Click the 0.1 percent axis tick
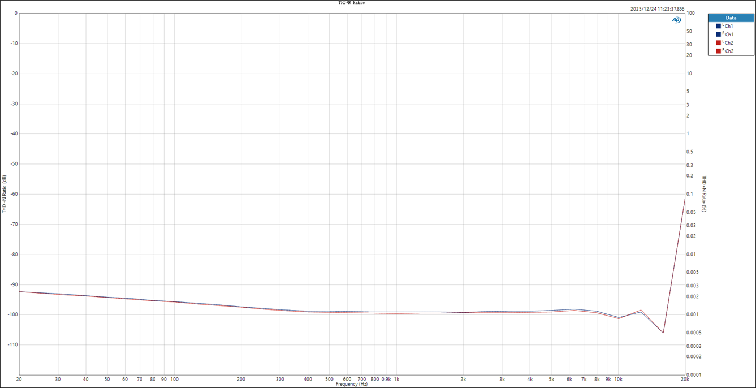This screenshot has width=756, height=388. point(689,194)
